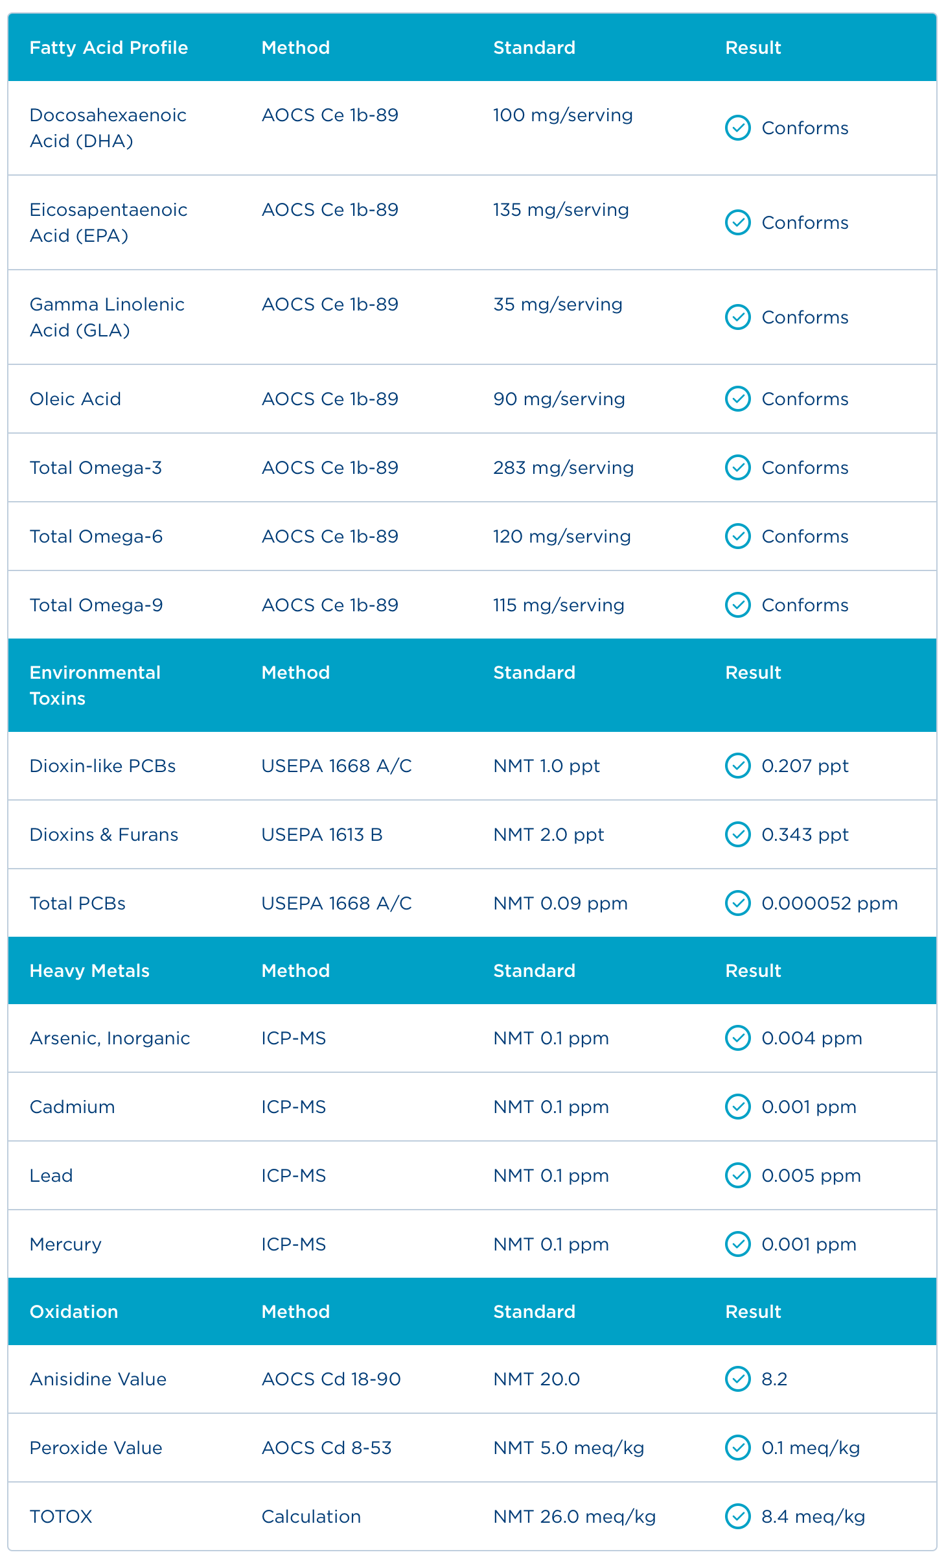This screenshot has height=1561, width=946.
Task: Click the Gamma Linolenic Acid (GLA) label
Action: pyautogui.click(x=107, y=317)
